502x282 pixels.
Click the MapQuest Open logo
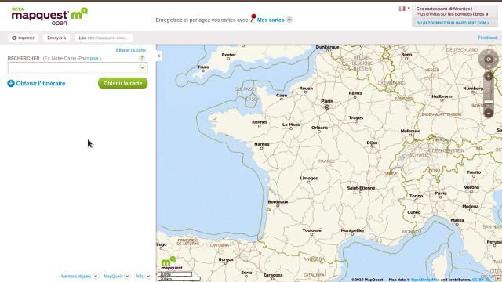click(x=49, y=16)
